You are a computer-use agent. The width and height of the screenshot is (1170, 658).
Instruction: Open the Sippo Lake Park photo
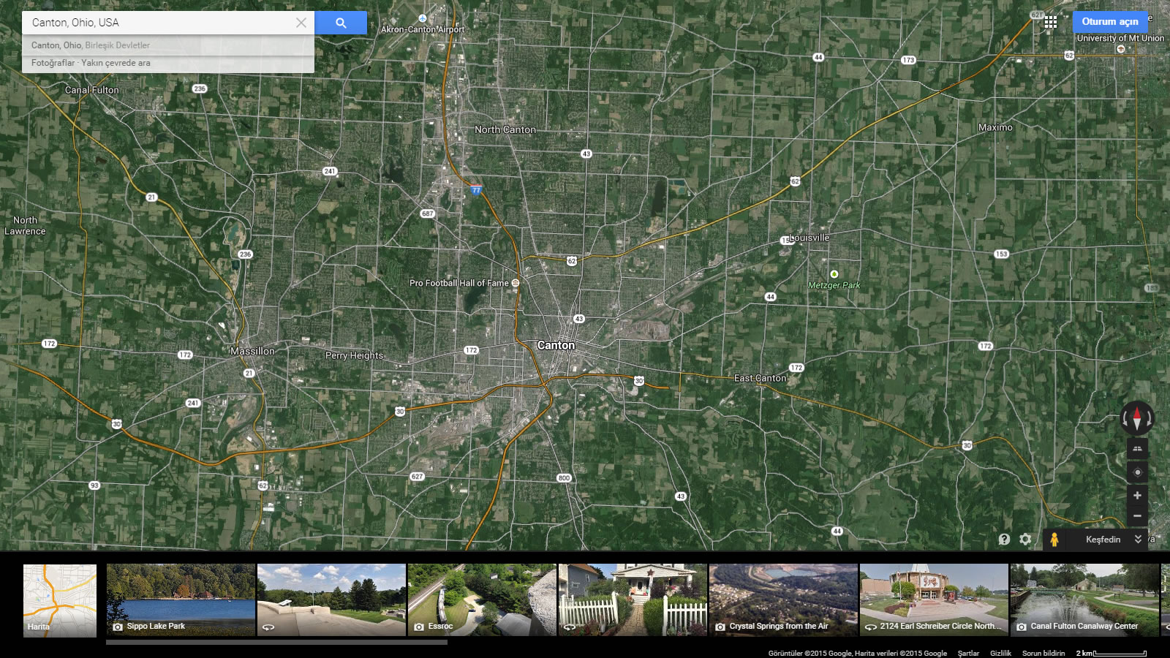[x=181, y=600]
